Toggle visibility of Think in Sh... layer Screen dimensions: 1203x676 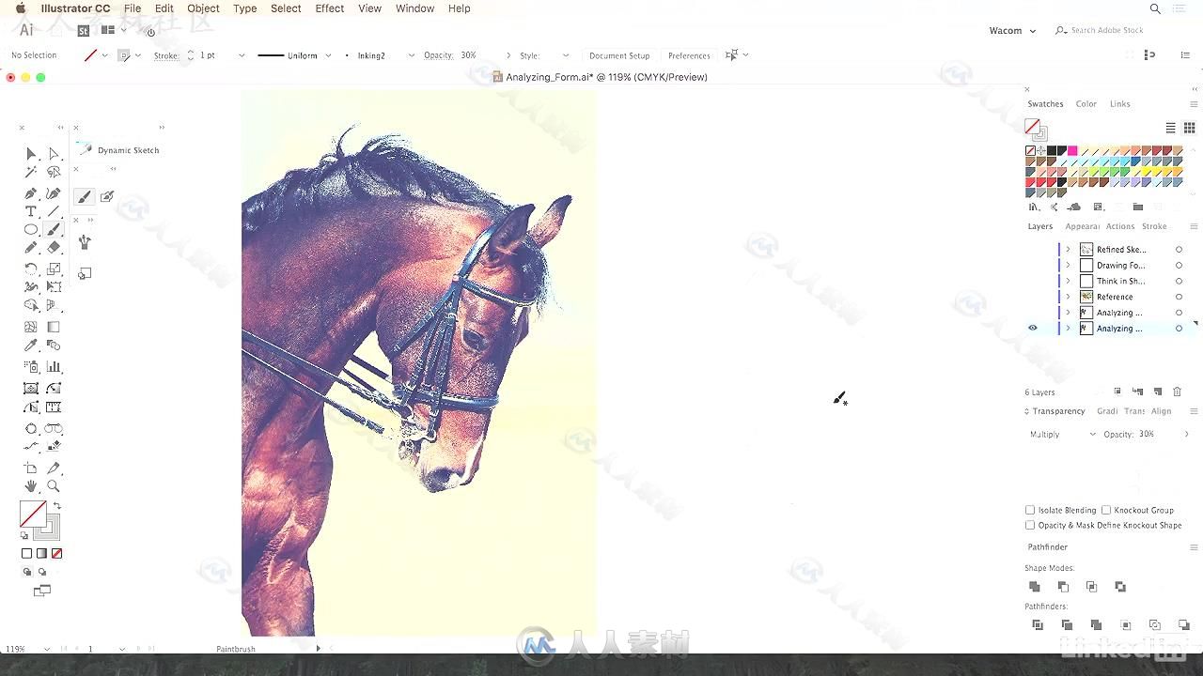1033,281
